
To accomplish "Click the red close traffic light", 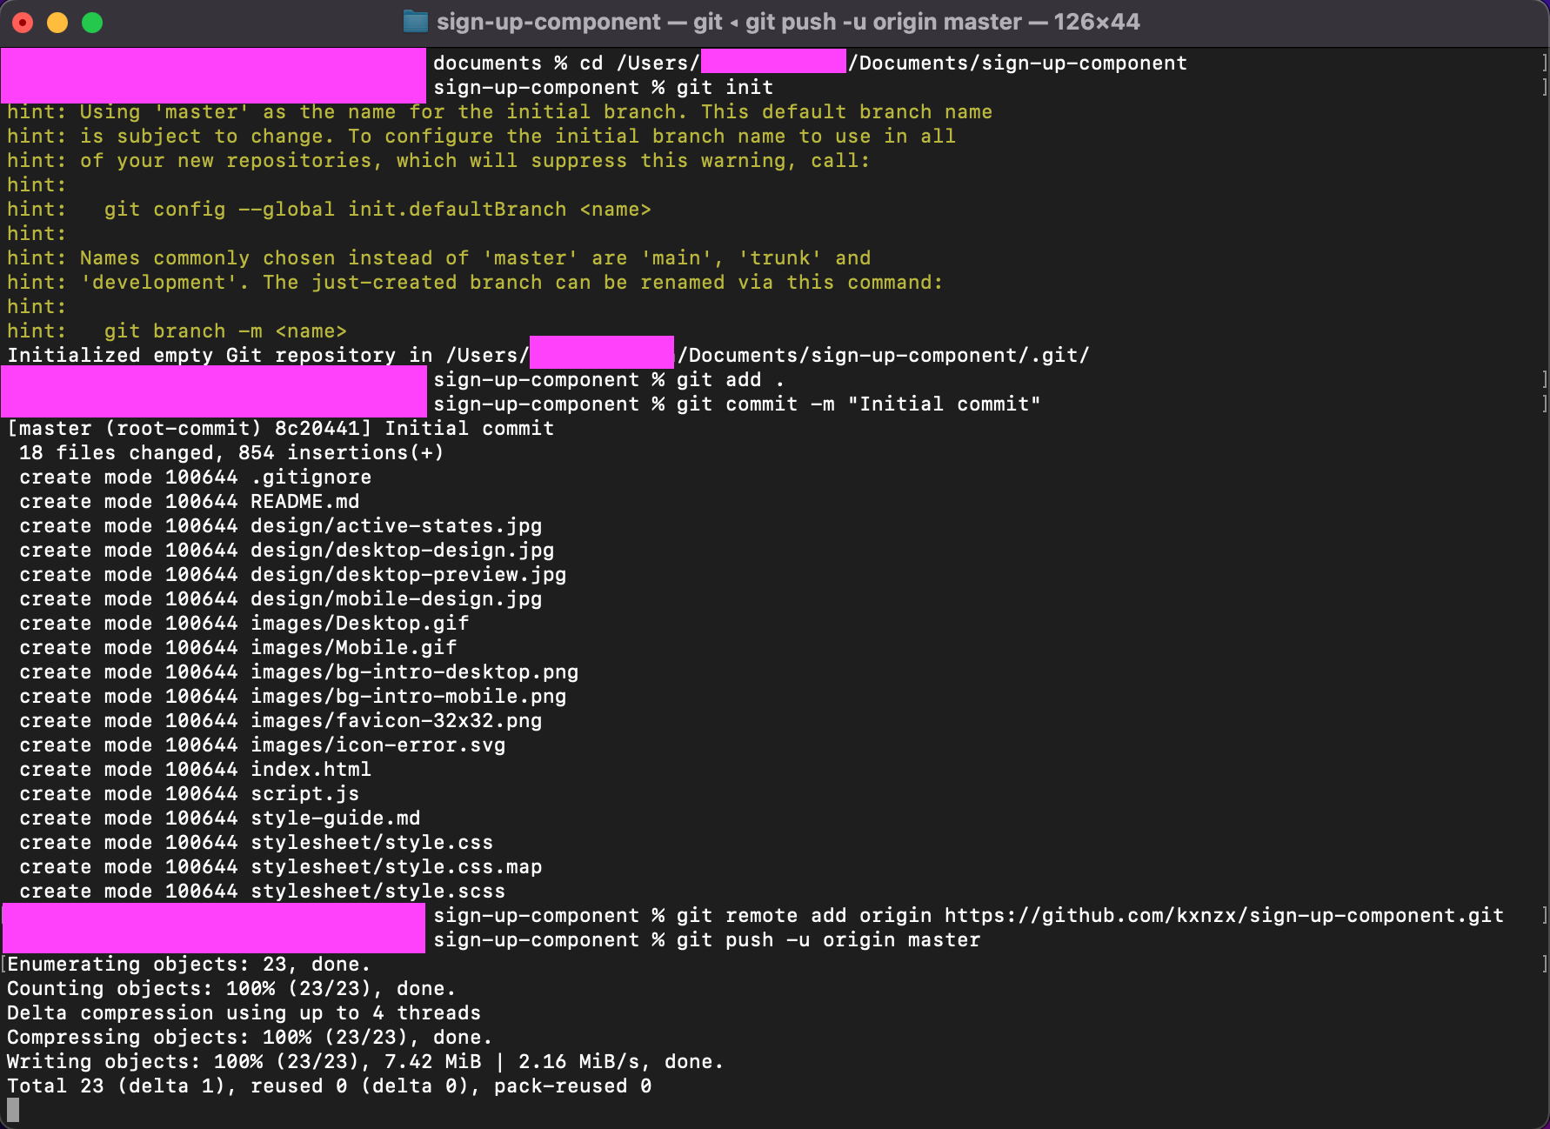I will 23,22.
